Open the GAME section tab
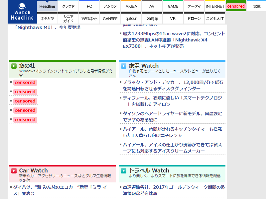This screenshot has height=199, width=266. tap(173, 6)
